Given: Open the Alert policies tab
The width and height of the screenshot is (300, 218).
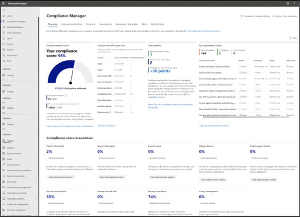Looking at the screenshot, I should 158,24.
